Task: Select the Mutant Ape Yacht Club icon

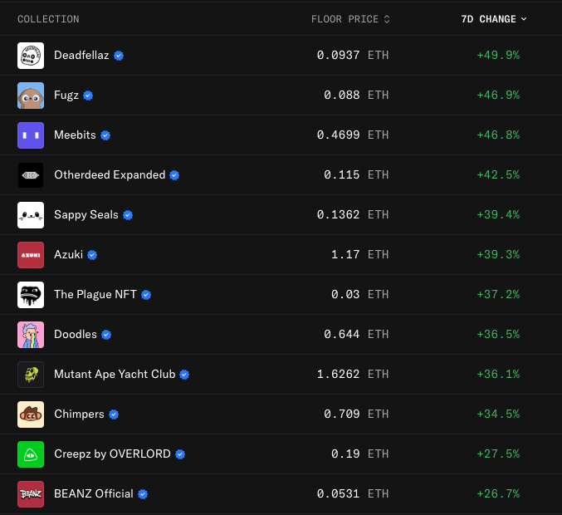Action: point(31,375)
